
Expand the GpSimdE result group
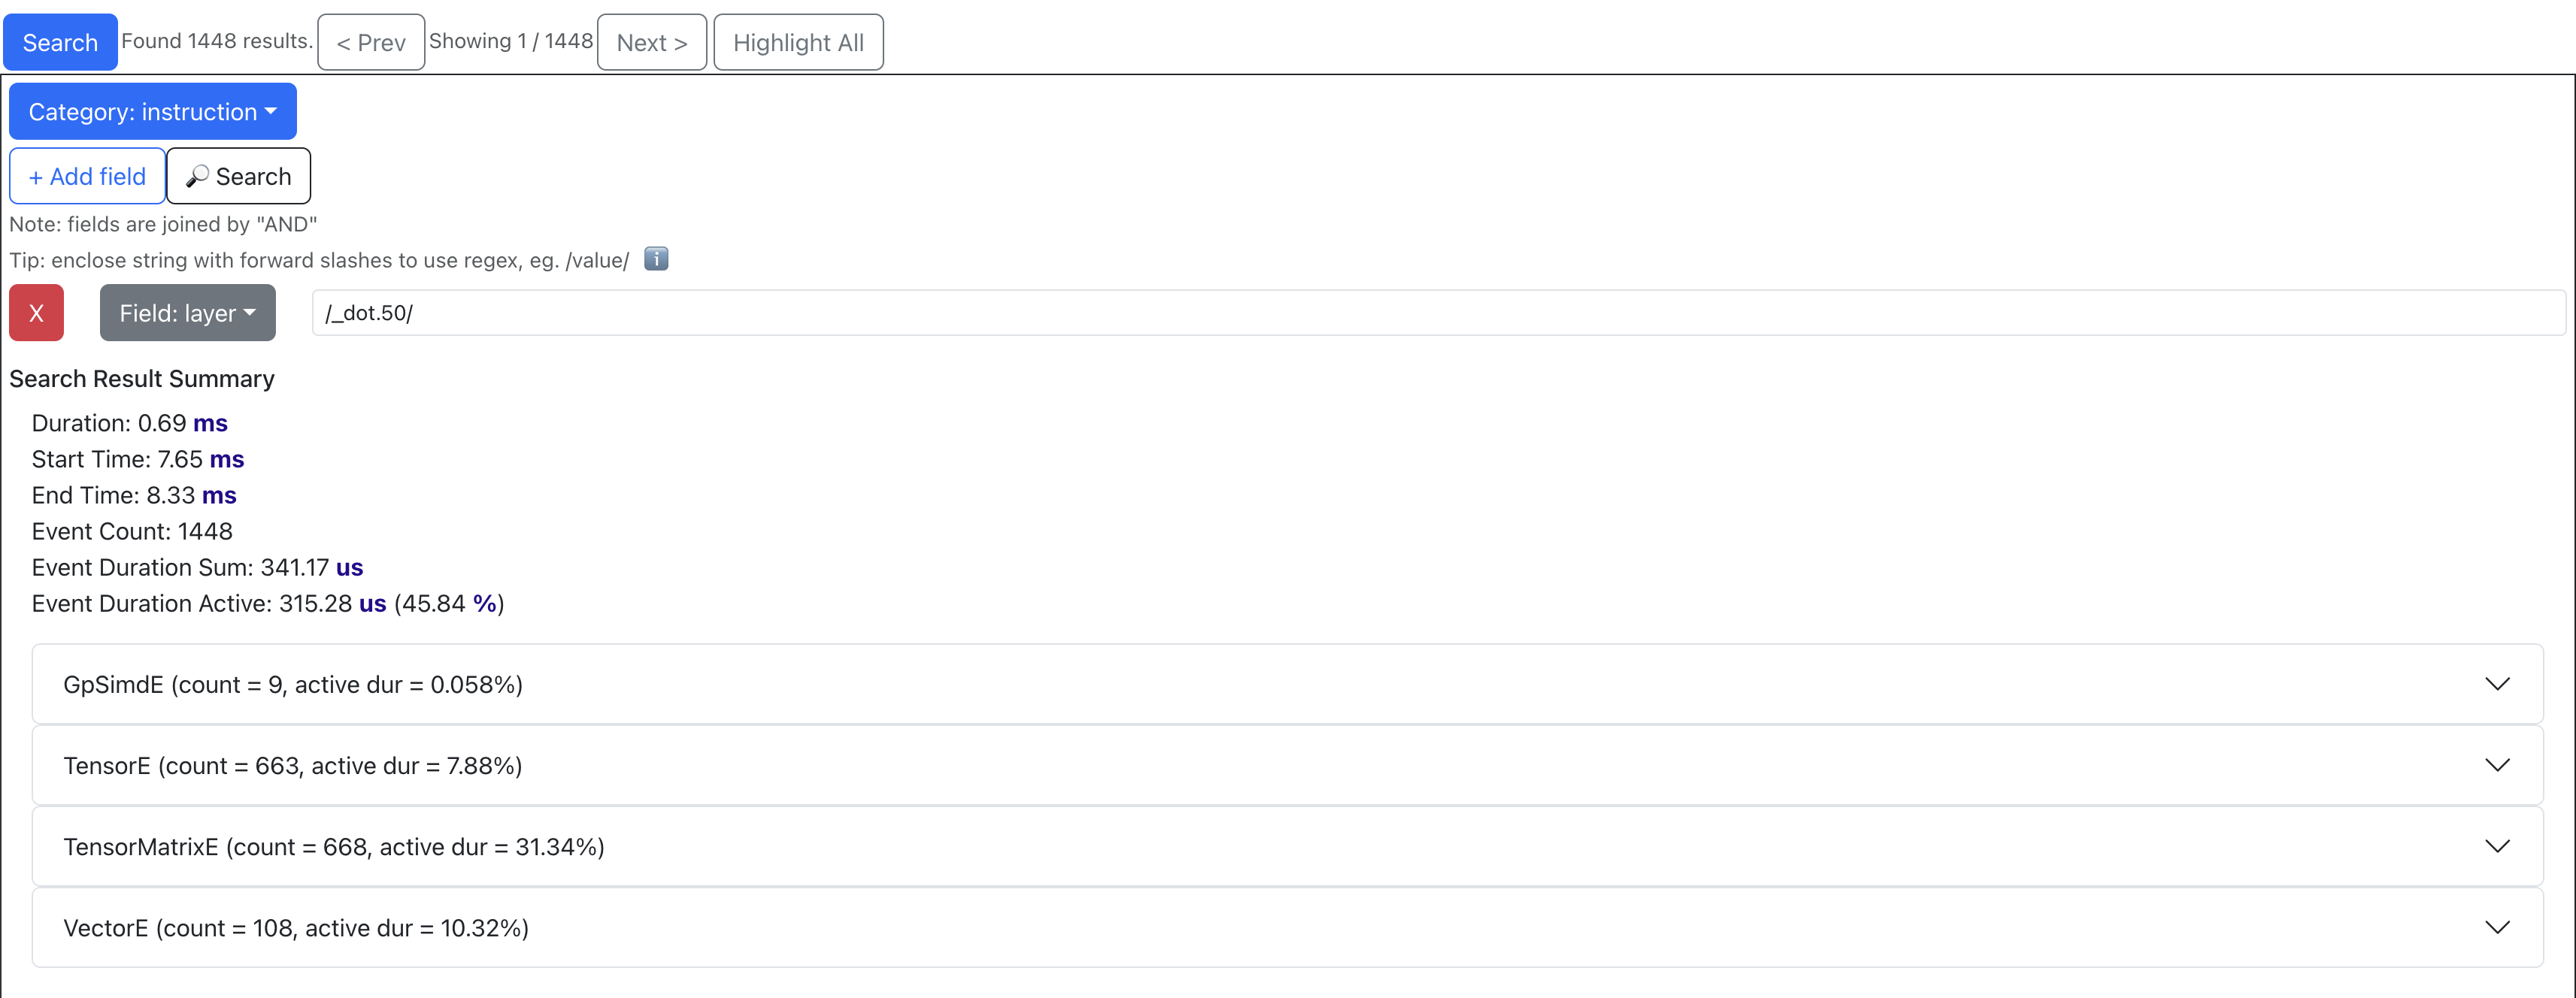[292, 685]
